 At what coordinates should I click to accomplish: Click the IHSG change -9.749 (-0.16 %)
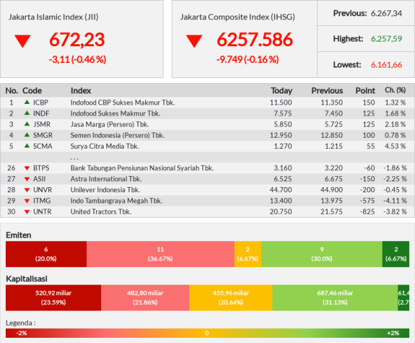point(248,59)
